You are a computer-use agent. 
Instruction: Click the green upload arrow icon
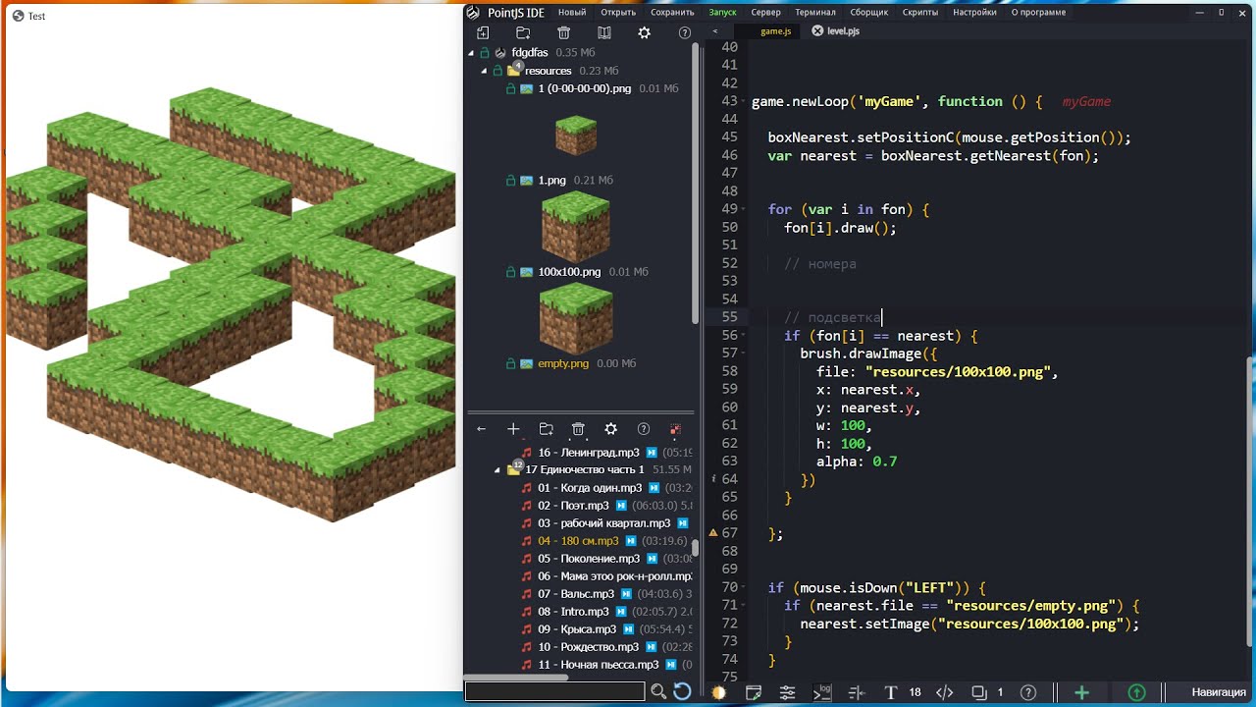point(1136,692)
